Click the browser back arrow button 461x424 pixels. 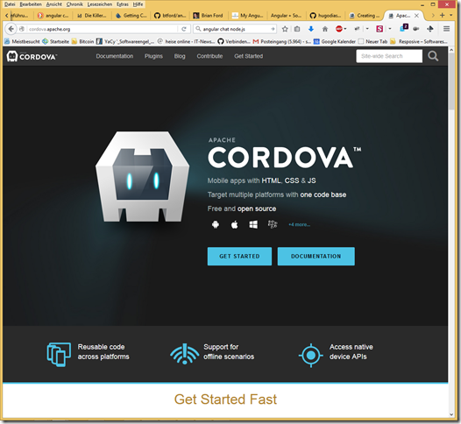click(x=11, y=29)
